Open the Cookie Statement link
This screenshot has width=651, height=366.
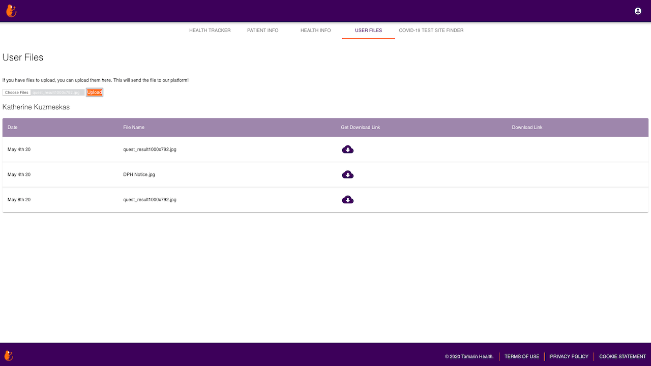(x=623, y=356)
